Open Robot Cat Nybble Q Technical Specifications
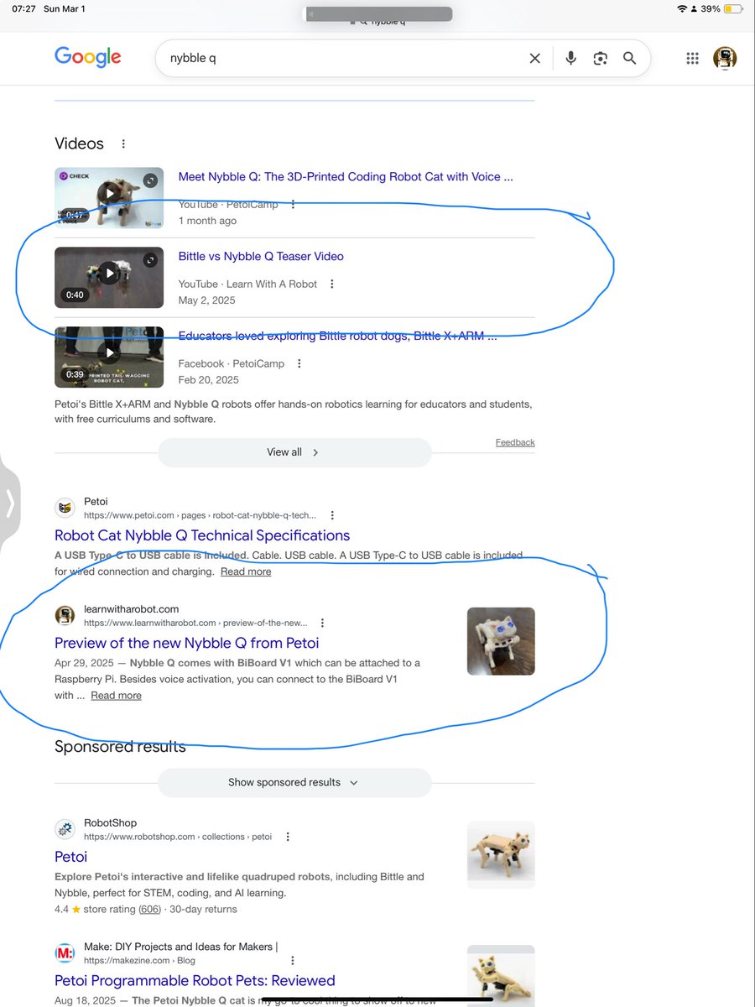Image resolution: width=755 pixels, height=1007 pixels. [201, 535]
